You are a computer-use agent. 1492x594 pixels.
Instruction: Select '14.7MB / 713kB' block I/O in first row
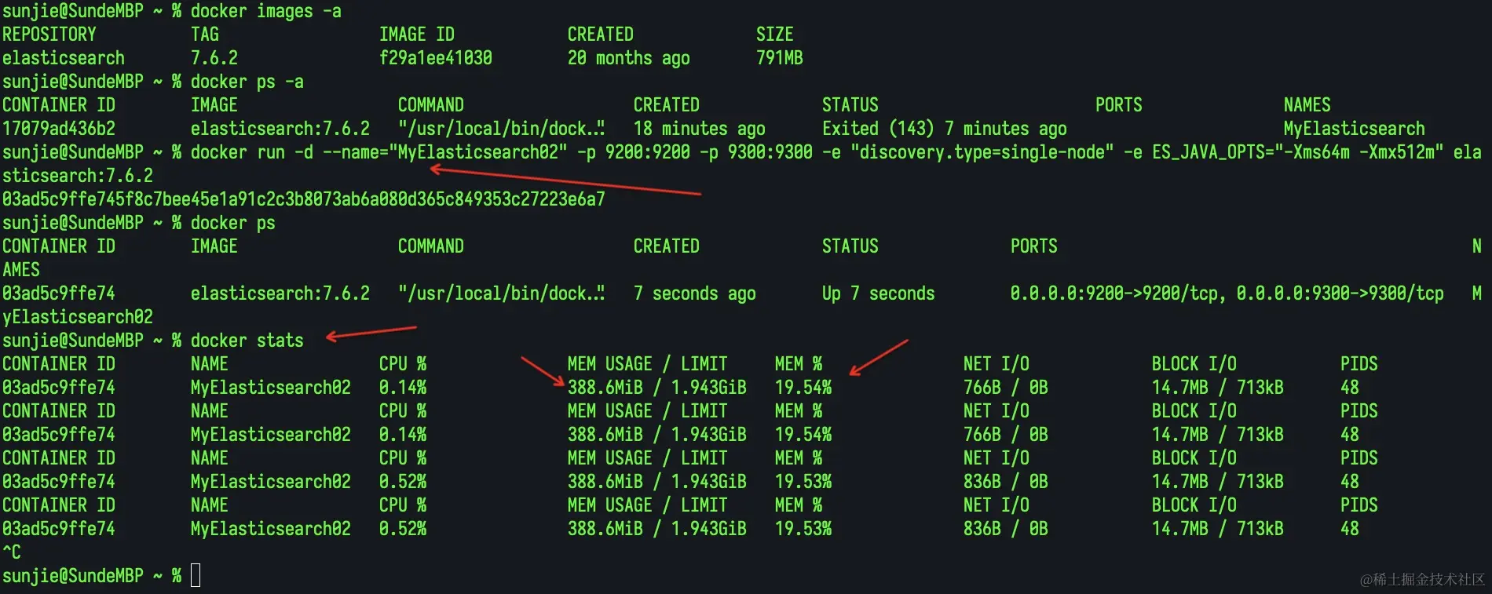(1217, 388)
